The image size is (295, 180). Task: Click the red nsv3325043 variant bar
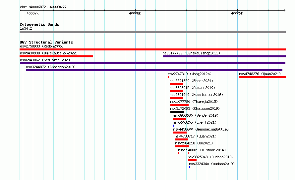point(192,160)
